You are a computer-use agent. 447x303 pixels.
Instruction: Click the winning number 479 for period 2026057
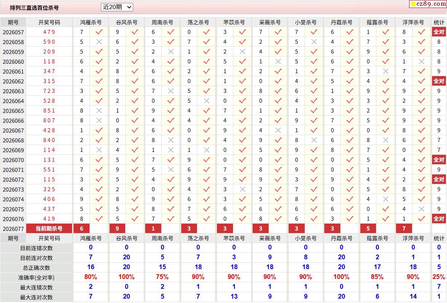pyautogui.click(x=49, y=32)
